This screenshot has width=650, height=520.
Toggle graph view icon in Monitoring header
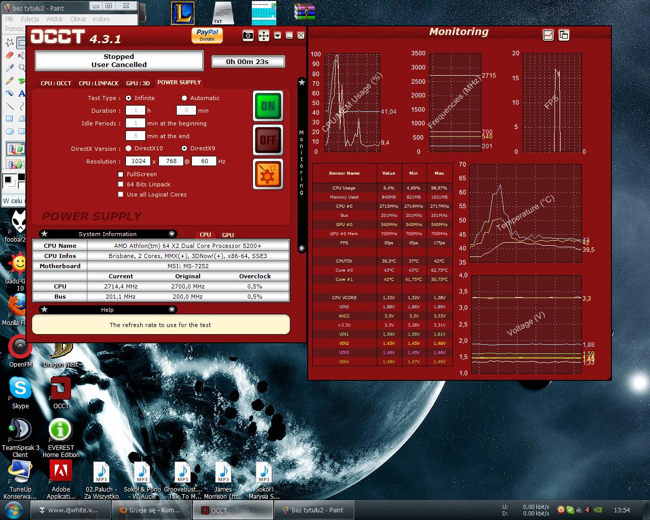(x=548, y=35)
